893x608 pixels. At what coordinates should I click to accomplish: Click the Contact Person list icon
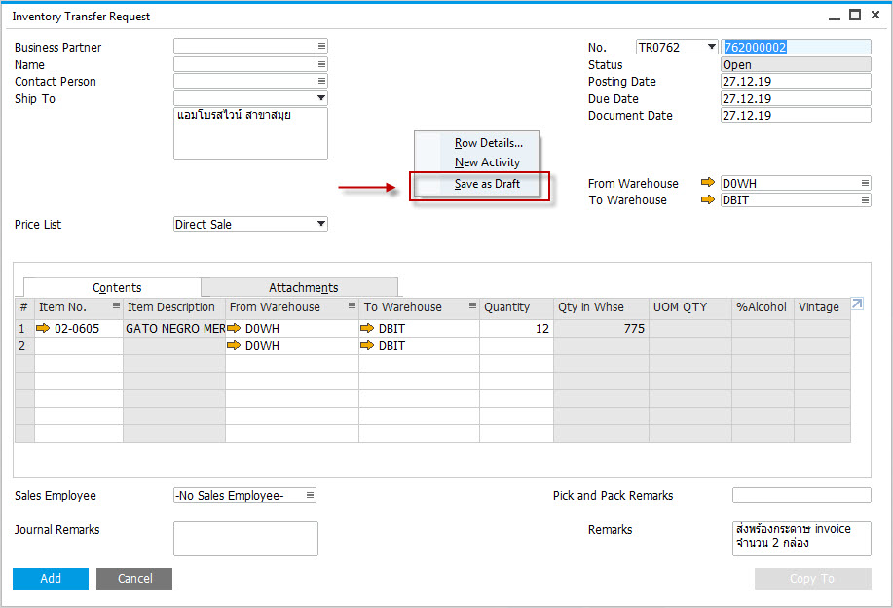[x=321, y=81]
